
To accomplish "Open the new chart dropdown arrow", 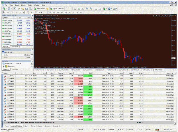I will [6, 9].
